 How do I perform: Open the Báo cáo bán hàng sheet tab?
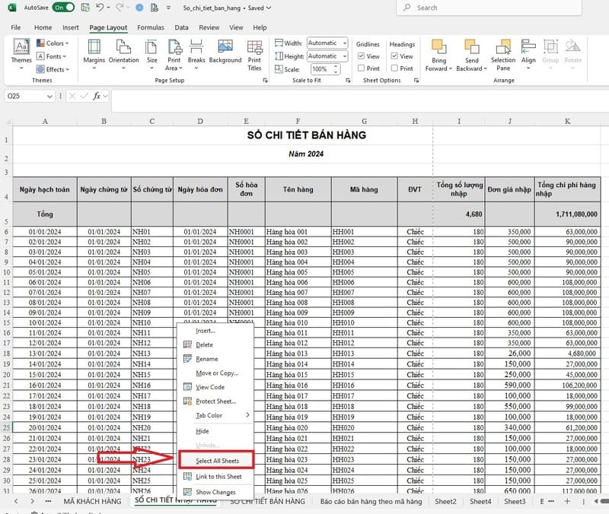tap(371, 501)
